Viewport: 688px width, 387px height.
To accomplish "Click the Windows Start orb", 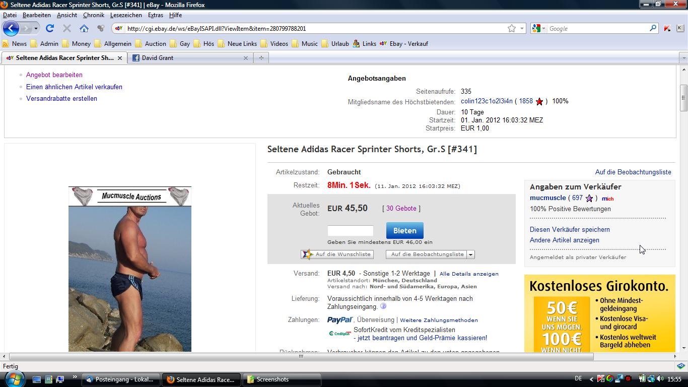I will [13, 378].
